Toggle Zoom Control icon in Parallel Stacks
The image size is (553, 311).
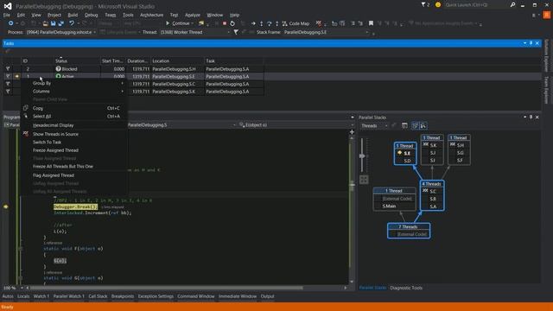(423, 126)
